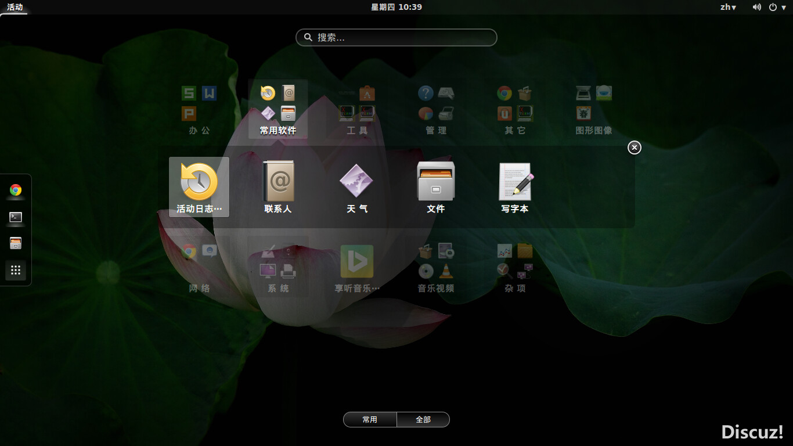The height and width of the screenshot is (446, 793).
Task: Expand the 办公 office app folder
Action: (199, 110)
